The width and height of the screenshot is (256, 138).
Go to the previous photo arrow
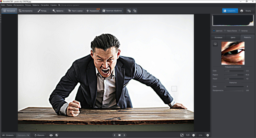(x=115, y=135)
